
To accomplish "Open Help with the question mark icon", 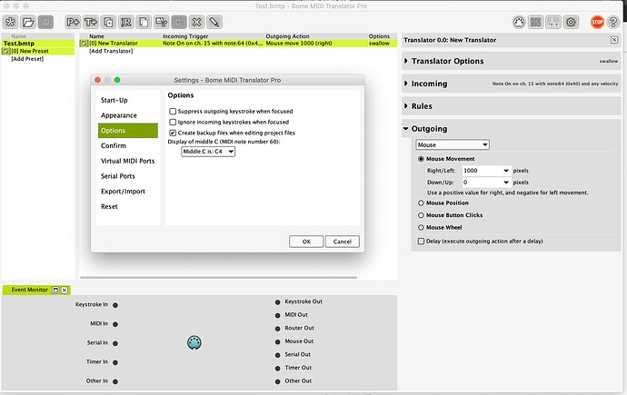I will (x=613, y=22).
